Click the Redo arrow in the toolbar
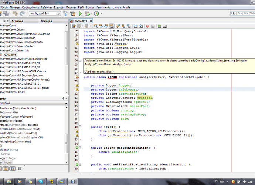The width and height of the screenshot is (255, 185). 22,14
